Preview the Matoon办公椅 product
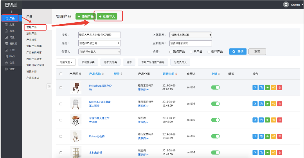304x158 pixels. [267, 136]
